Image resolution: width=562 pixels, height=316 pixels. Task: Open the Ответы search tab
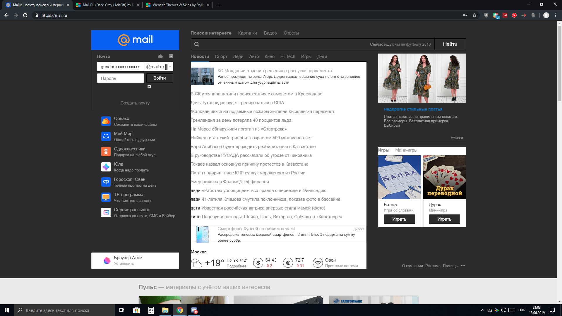[x=291, y=33]
